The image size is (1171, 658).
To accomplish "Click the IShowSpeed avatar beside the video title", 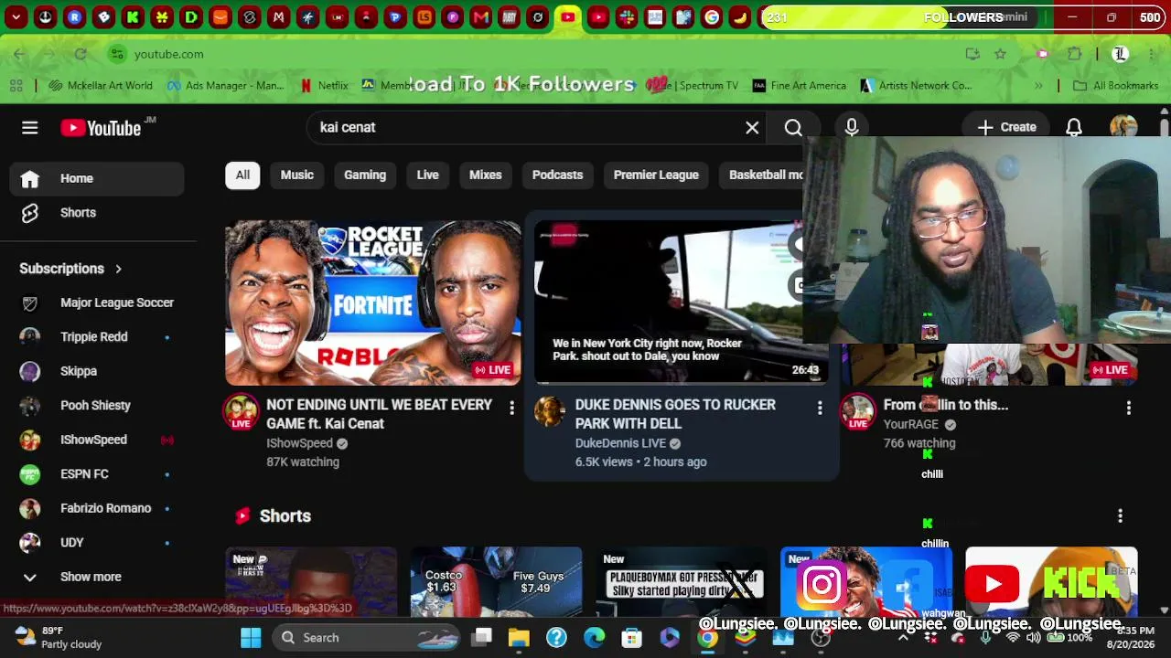I will click(242, 412).
